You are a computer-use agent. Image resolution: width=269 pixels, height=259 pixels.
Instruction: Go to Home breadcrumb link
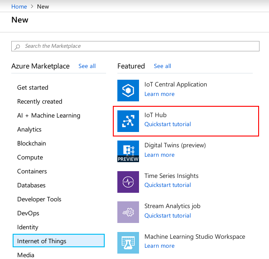point(19,6)
